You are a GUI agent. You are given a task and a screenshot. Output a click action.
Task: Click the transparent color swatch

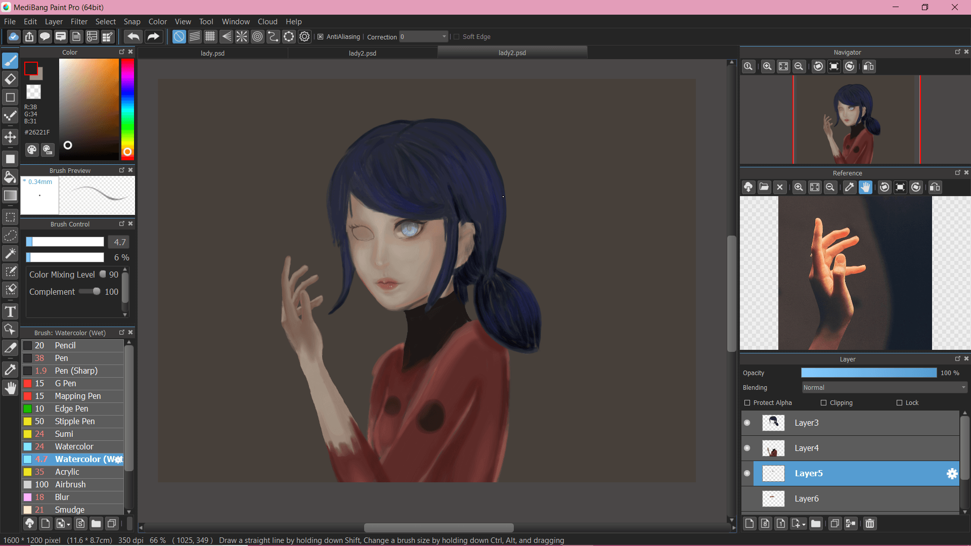click(x=33, y=92)
